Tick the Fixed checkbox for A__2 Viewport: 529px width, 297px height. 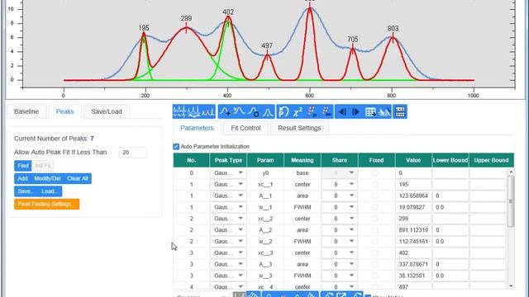coord(374,230)
